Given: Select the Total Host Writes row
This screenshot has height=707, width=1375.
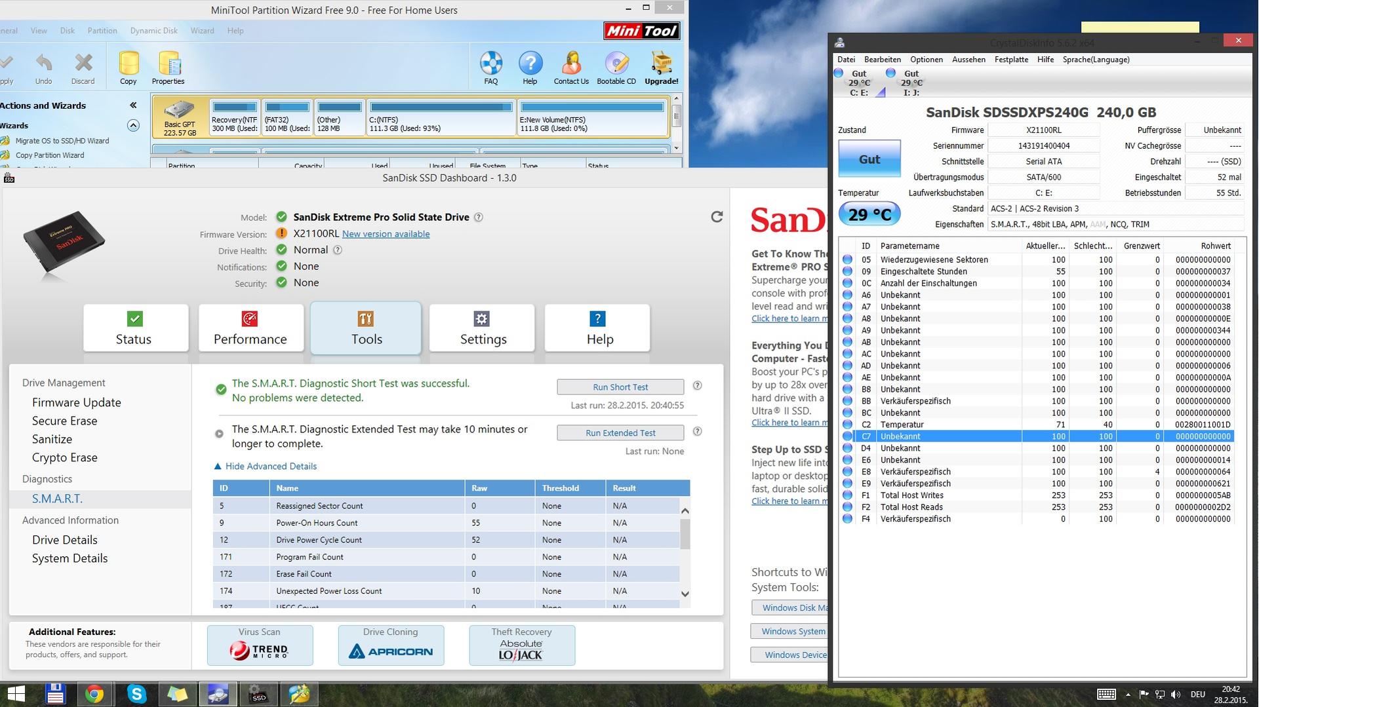Looking at the screenshot, I should pos(1037,495).
